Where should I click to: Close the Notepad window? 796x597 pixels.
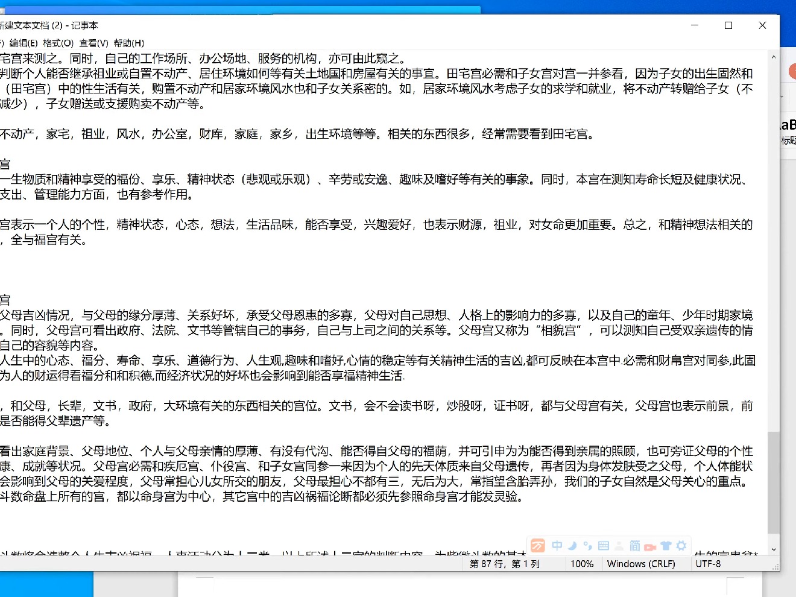762,25
